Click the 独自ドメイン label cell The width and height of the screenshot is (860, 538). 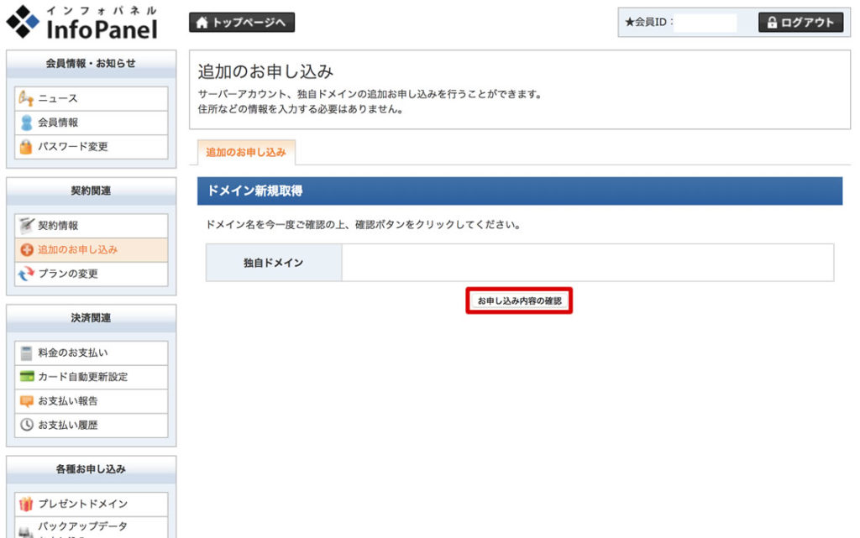[x=274, y=263]
